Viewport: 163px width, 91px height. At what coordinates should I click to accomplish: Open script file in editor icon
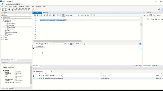(35, 15)
